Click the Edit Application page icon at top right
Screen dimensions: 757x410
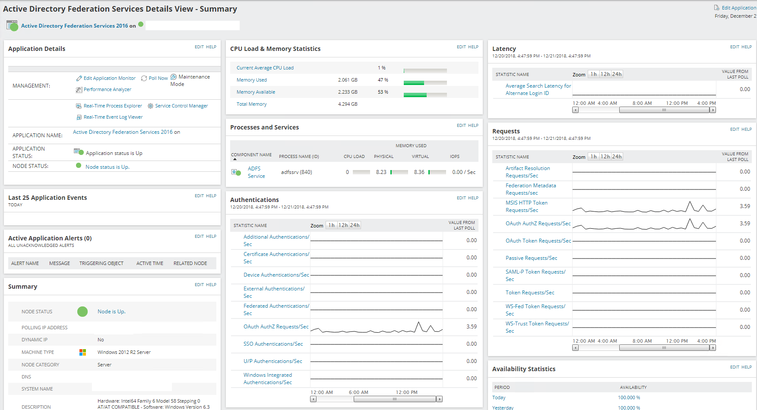717,8
